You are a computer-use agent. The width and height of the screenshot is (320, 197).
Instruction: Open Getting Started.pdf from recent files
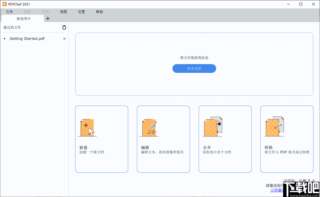[x=27, y=38]
